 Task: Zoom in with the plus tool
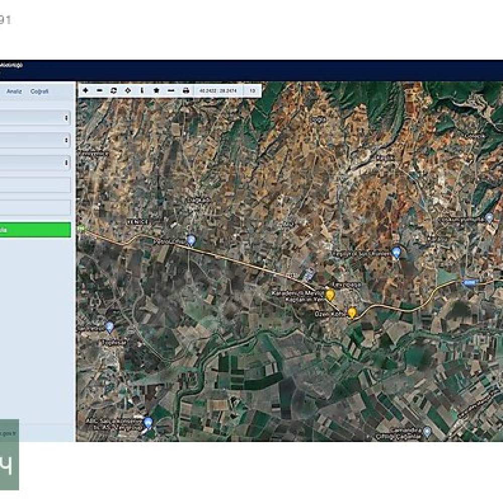[x=86, y=91]
